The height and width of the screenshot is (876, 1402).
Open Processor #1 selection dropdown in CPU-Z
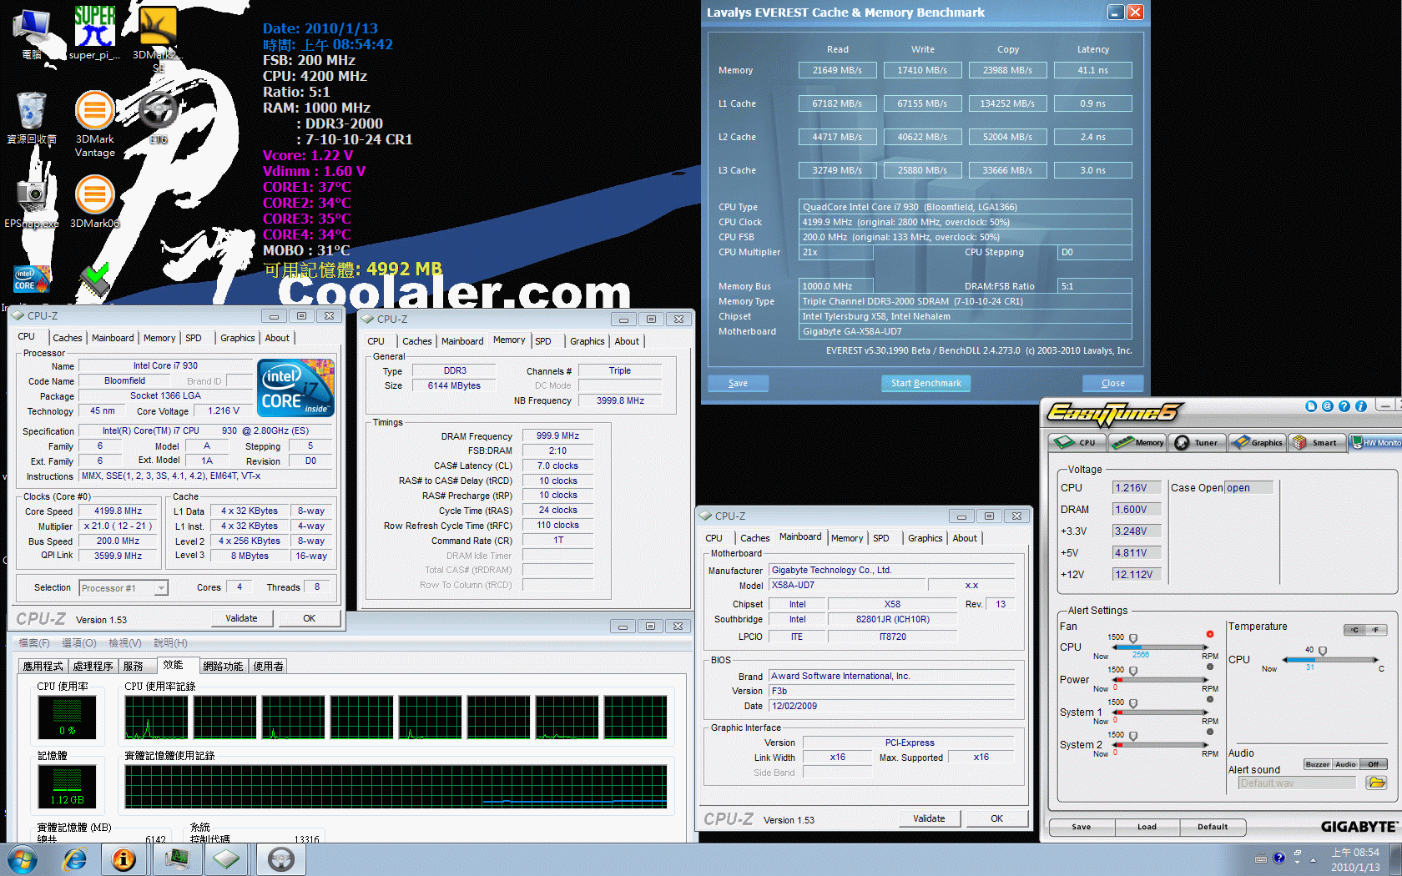[x=124, y=588]
